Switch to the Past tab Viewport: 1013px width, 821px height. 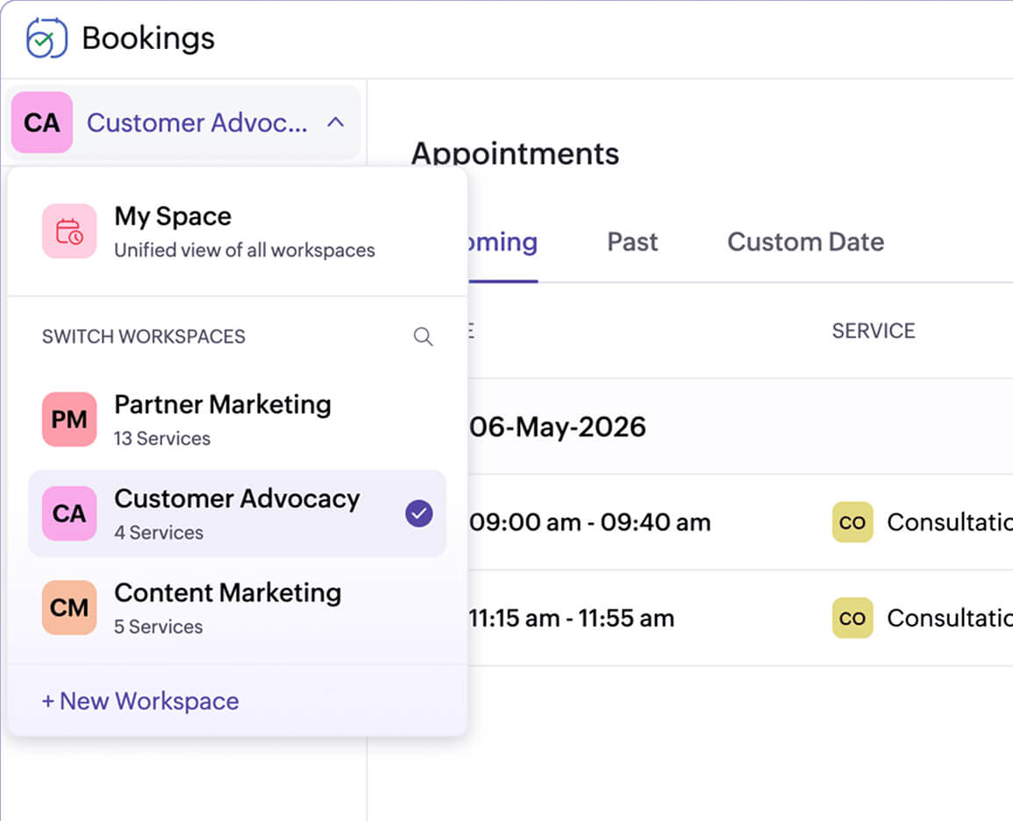pyautogui.click(x=632, y=243)
